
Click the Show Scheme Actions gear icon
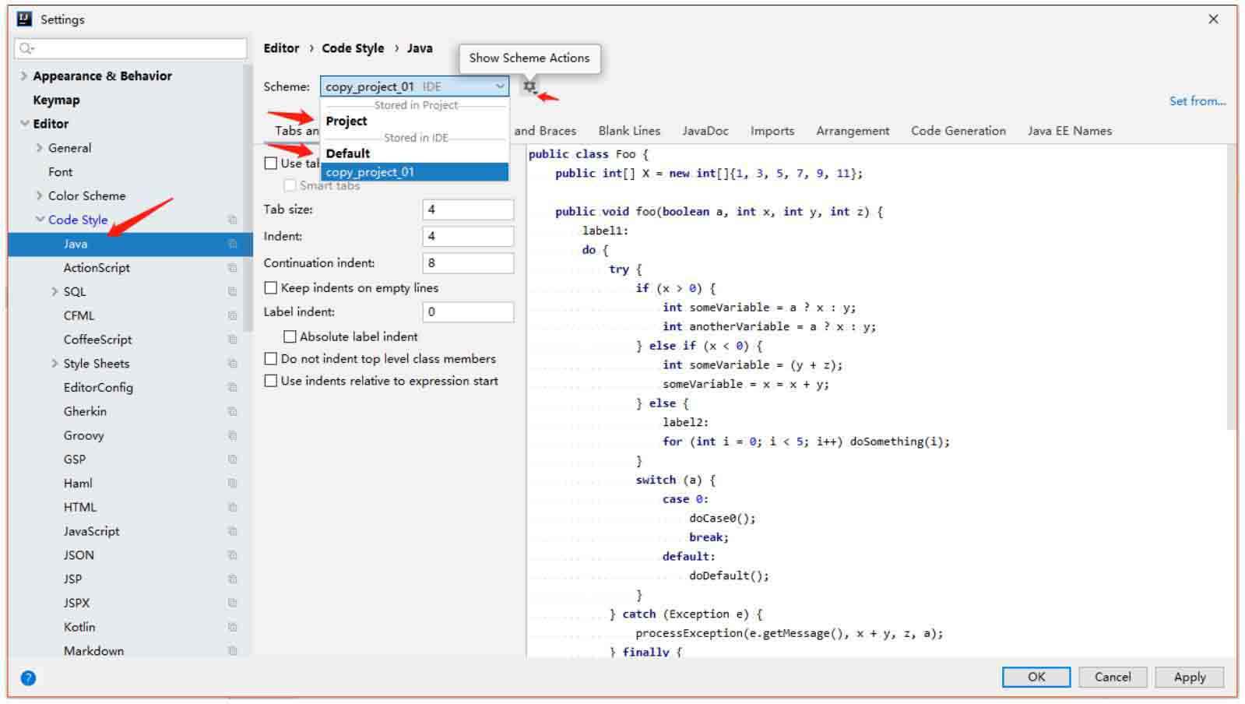click(x=529, y=86)
